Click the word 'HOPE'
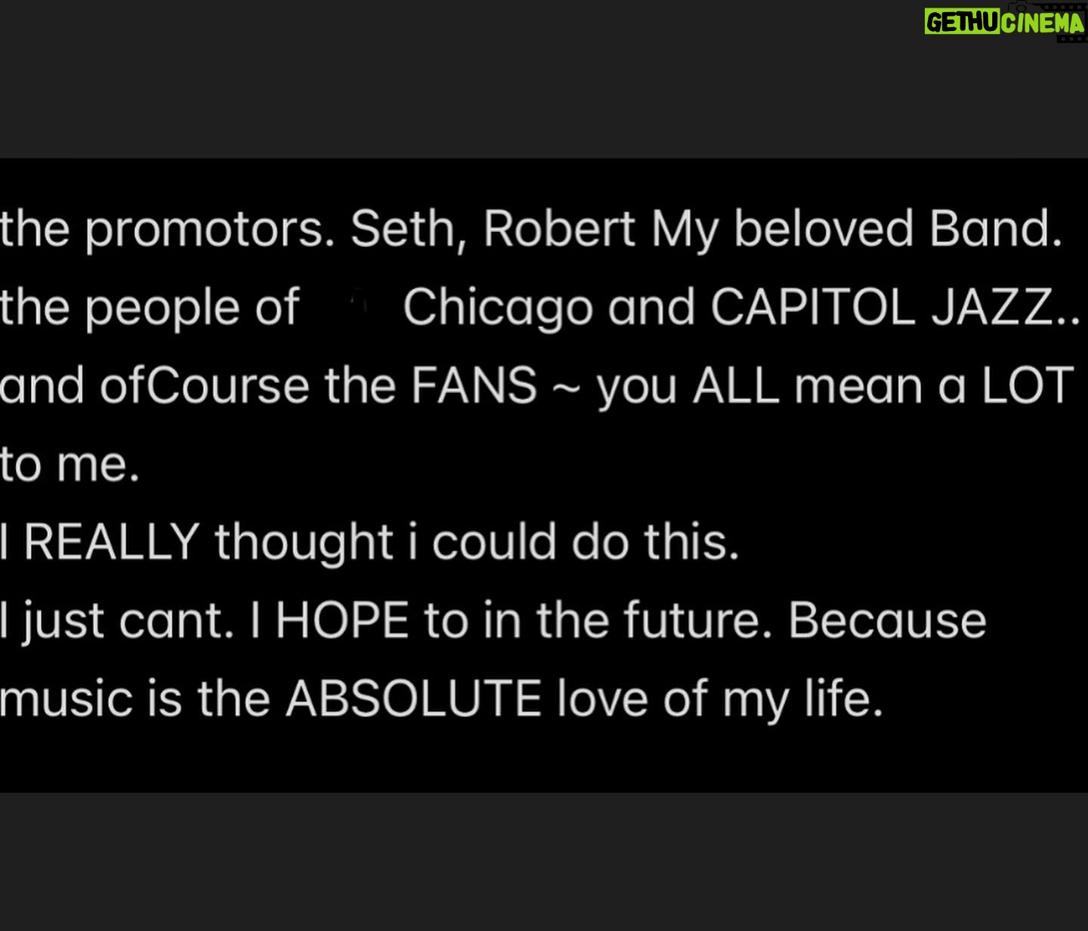Viewport: 1088px width, 931px height. (342, 620)
